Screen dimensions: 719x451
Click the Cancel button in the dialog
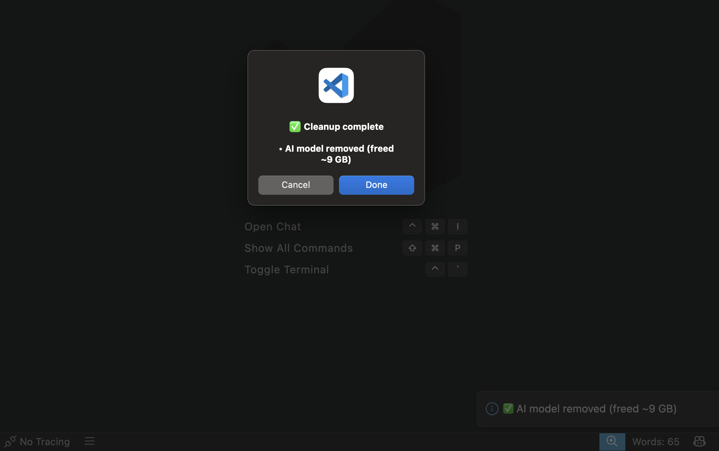296,185
